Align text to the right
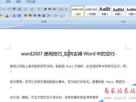 35,16
